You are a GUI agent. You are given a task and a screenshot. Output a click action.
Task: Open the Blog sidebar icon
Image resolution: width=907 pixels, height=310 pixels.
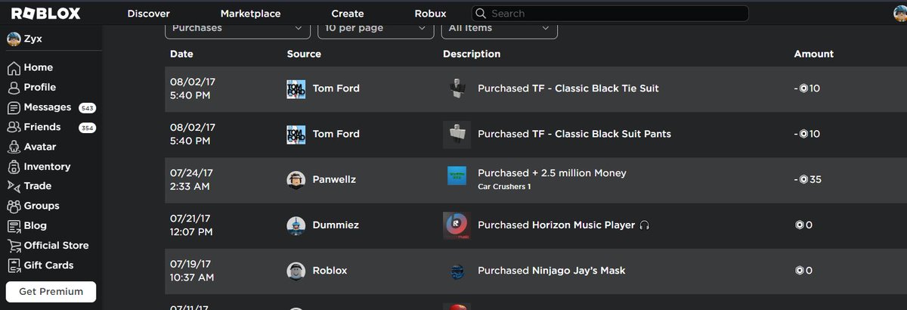coord(14,225)
